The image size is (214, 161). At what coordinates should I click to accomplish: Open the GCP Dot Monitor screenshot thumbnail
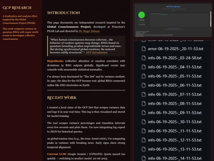coord(172,20)
